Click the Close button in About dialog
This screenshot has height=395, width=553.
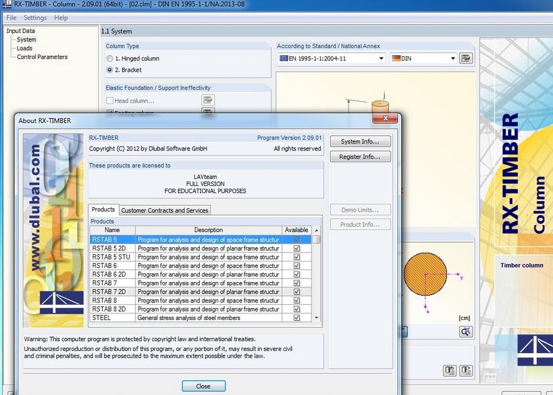click(203, 386)
